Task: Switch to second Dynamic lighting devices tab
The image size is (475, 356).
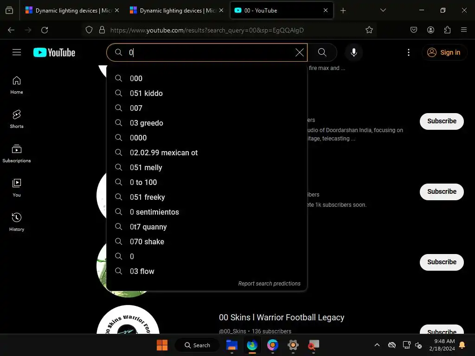Action: point(177,11)
